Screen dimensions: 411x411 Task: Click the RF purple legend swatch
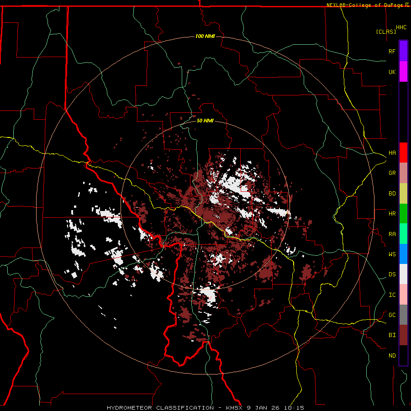pos(403,51)
